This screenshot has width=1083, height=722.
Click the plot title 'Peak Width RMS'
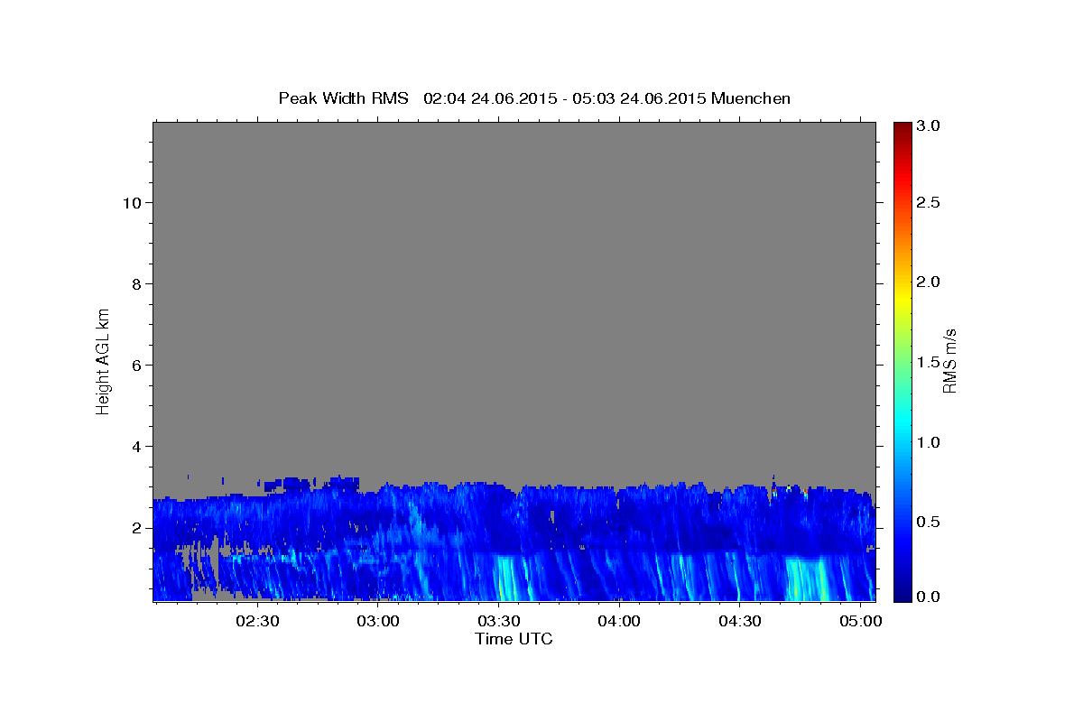343,98
